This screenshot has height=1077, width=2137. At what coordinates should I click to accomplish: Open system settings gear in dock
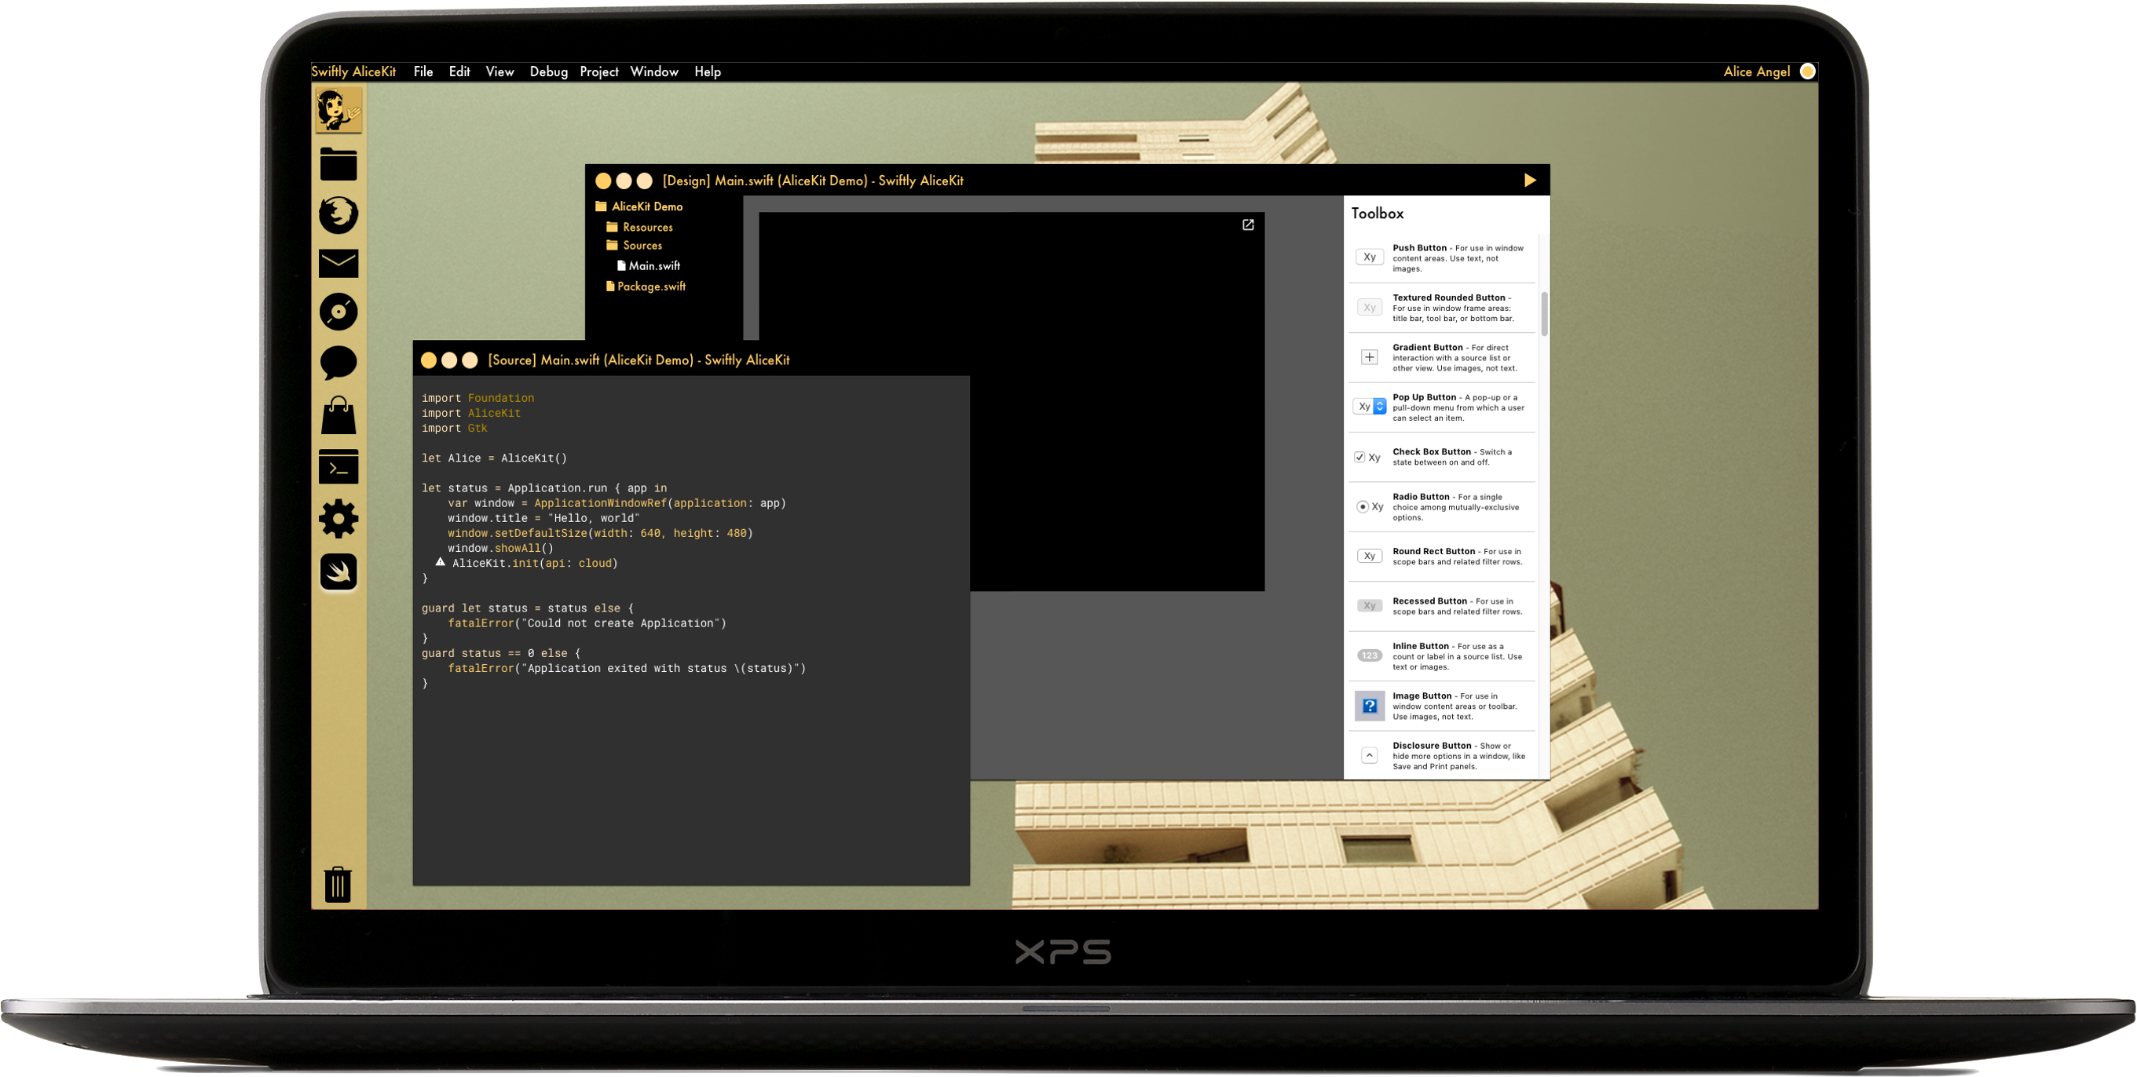pyautogui.click(x=338, y=519)
